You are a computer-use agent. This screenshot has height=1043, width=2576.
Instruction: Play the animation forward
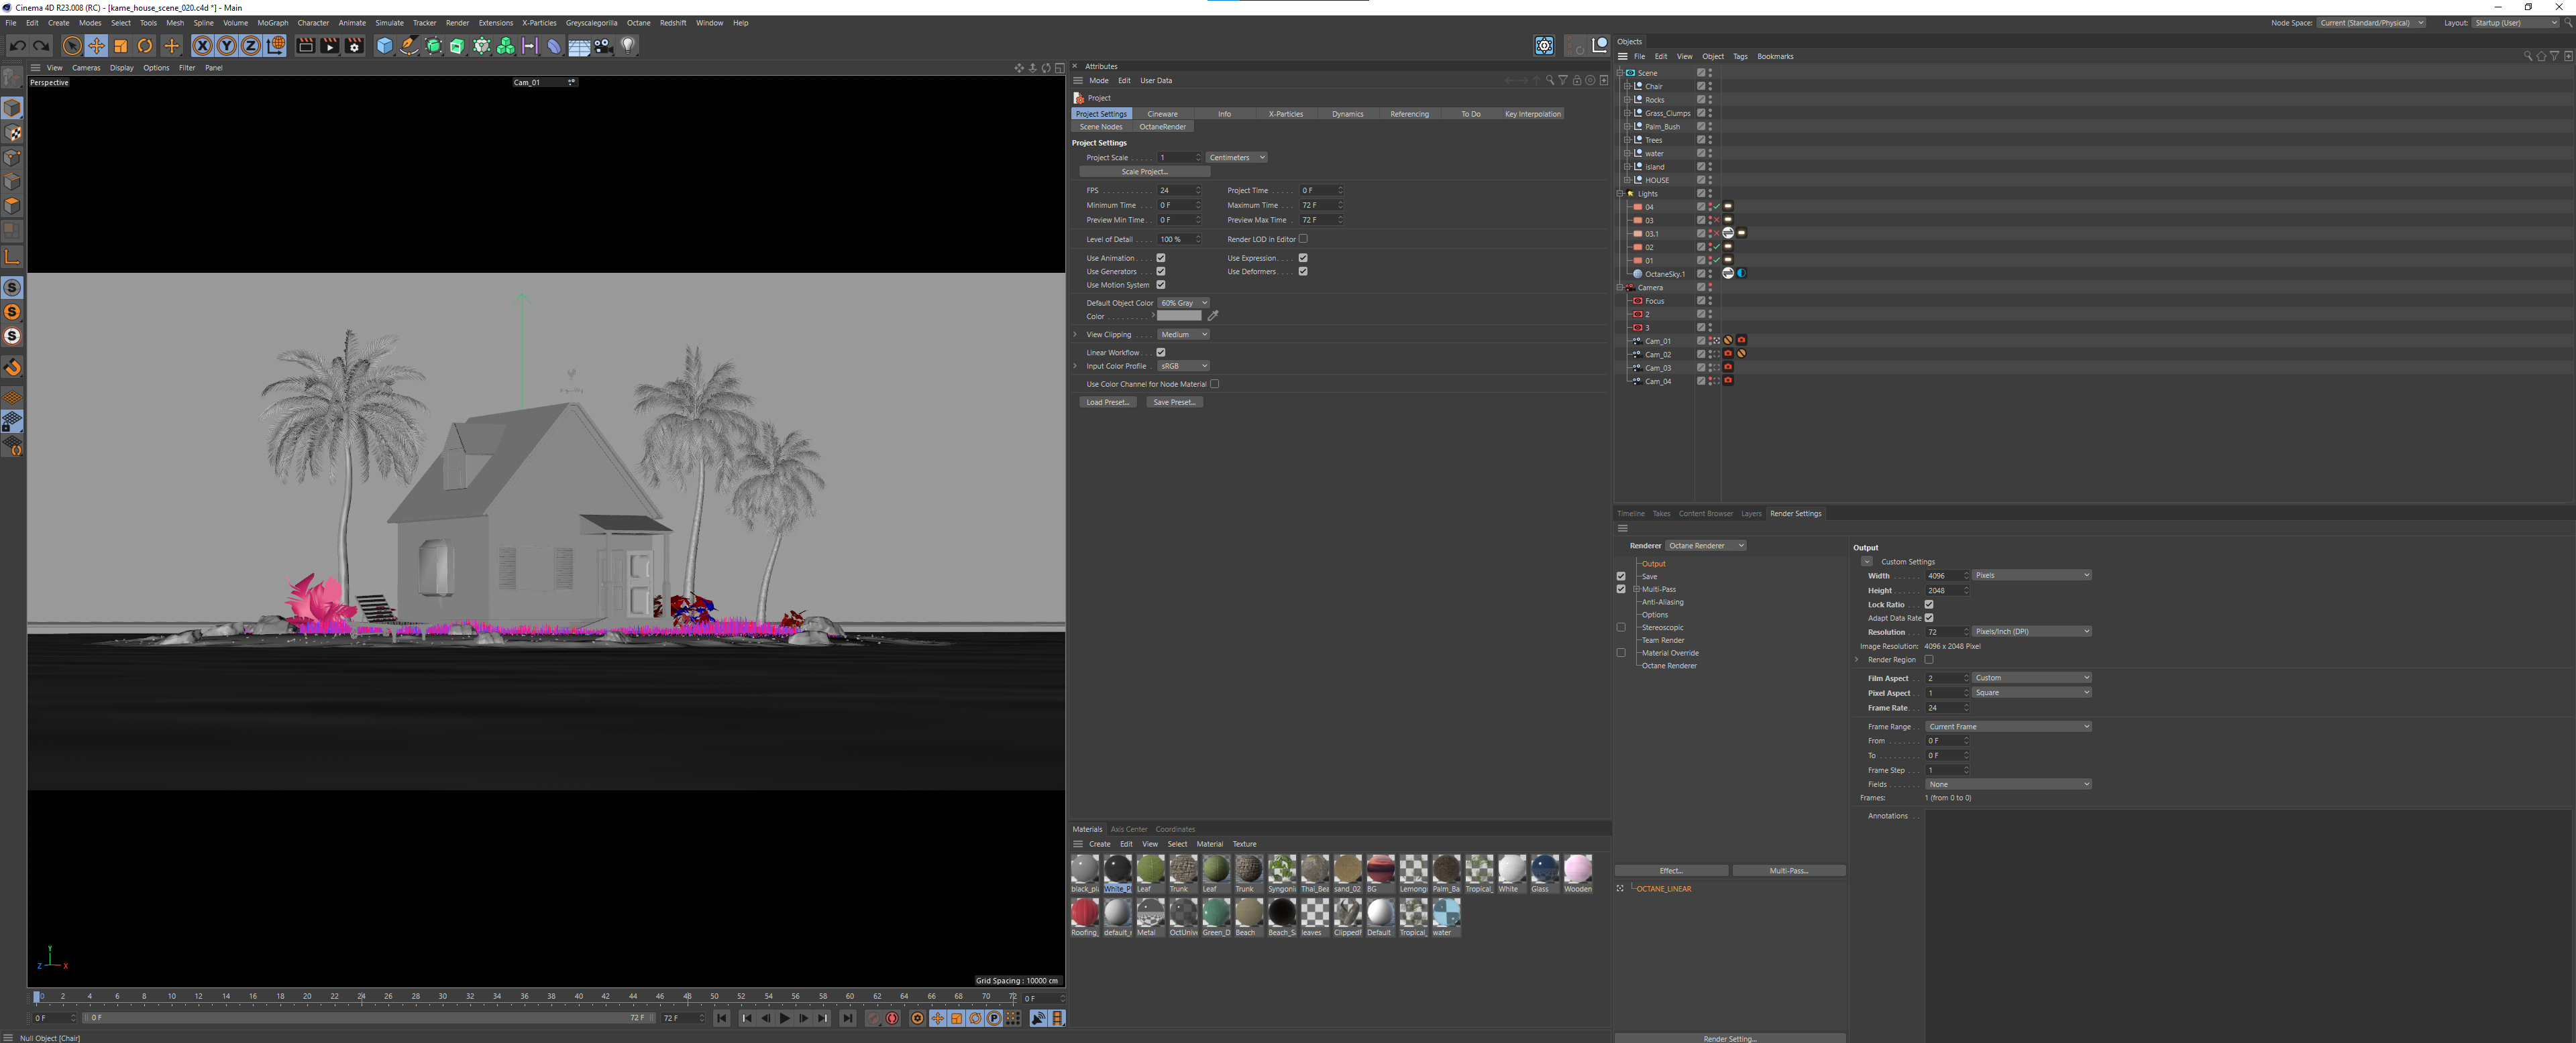pos(785,1018)
